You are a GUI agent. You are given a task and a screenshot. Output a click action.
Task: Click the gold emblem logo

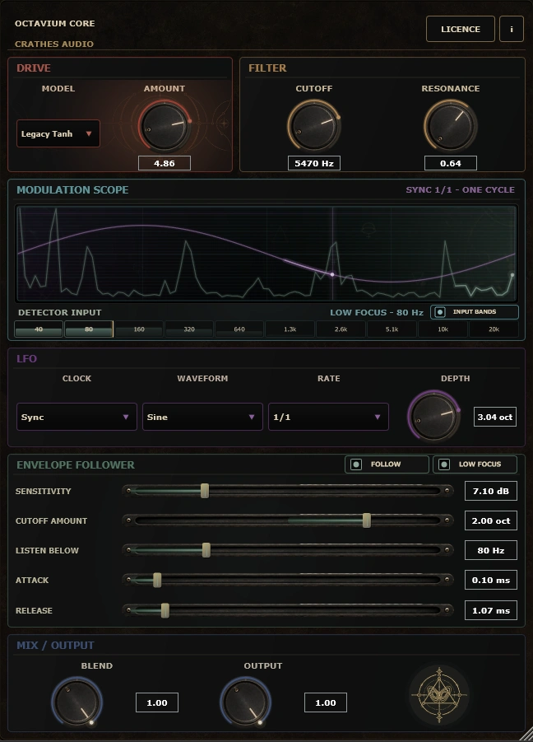(439, 695)
